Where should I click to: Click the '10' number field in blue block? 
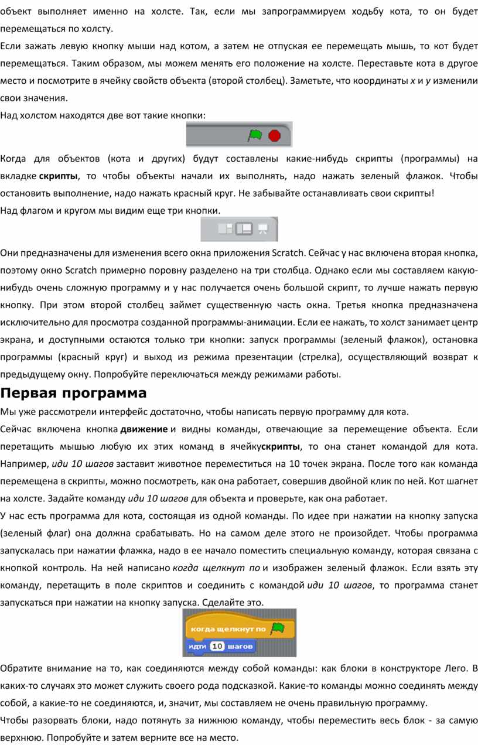[x=217, y=646]
